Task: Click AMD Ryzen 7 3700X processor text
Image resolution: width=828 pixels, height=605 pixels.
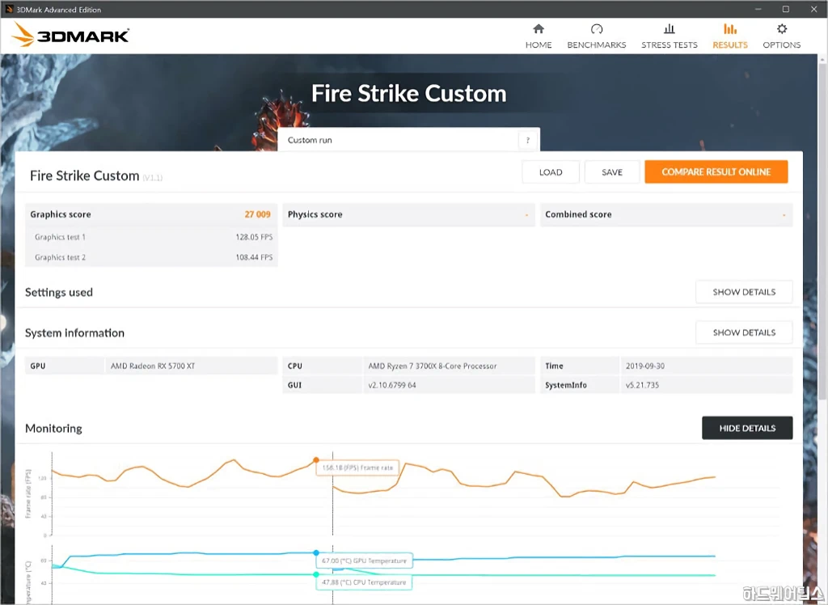Action: pos(433,366)
